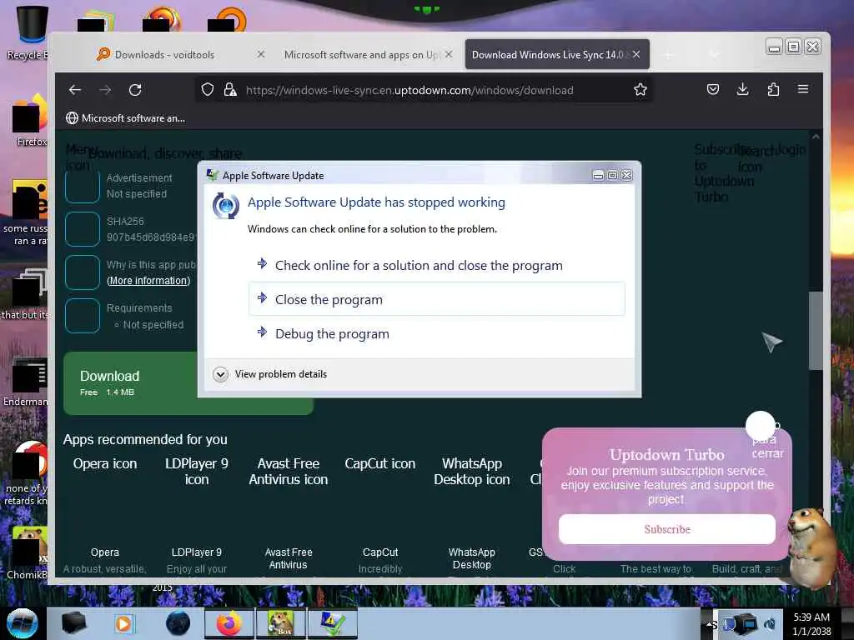Viewport: 854px width, 640px height.
Task: Open the Pocket save icon
Action: (713, 89)
